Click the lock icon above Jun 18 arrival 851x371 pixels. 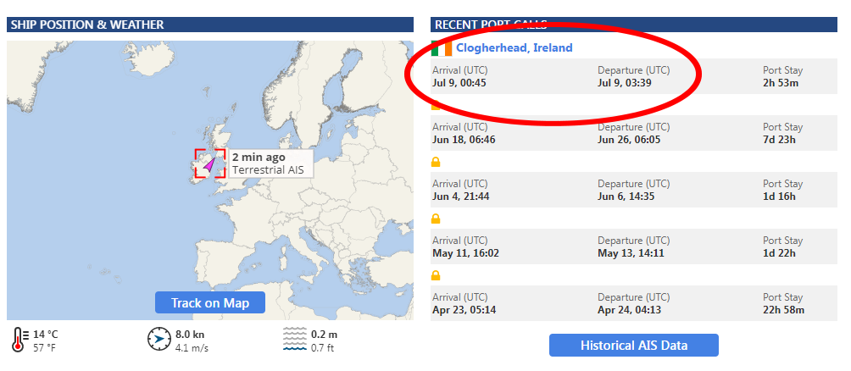[436, 106]
